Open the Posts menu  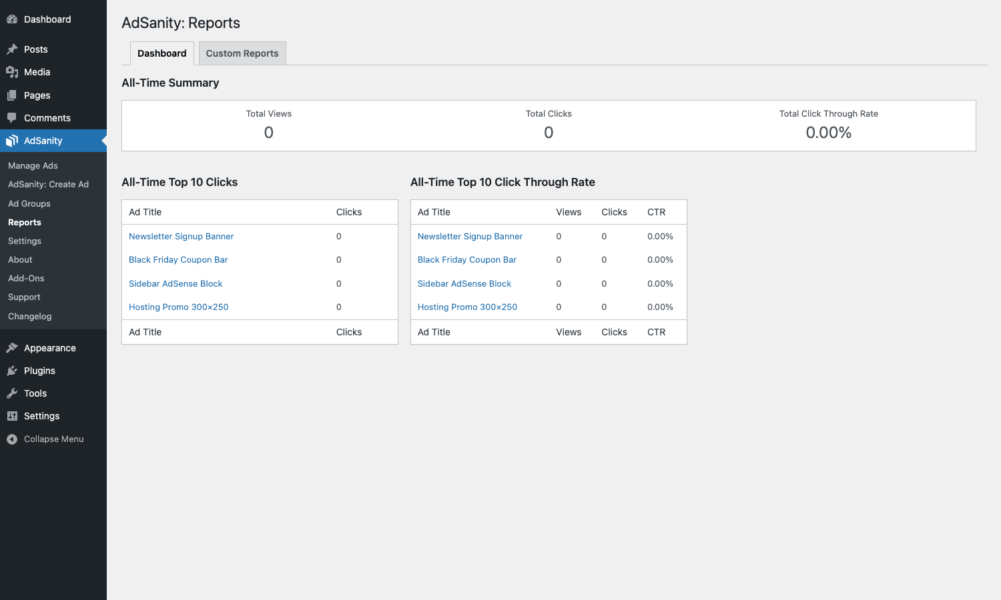click(x=36, y=49)
